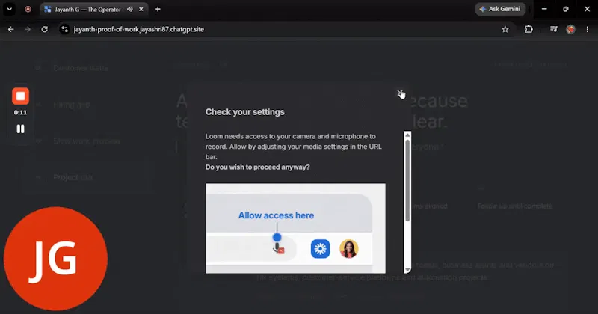Close the Jayanth G tab
Screen dimensions: 598x314
pyautogui.click(x=141, y=9)
